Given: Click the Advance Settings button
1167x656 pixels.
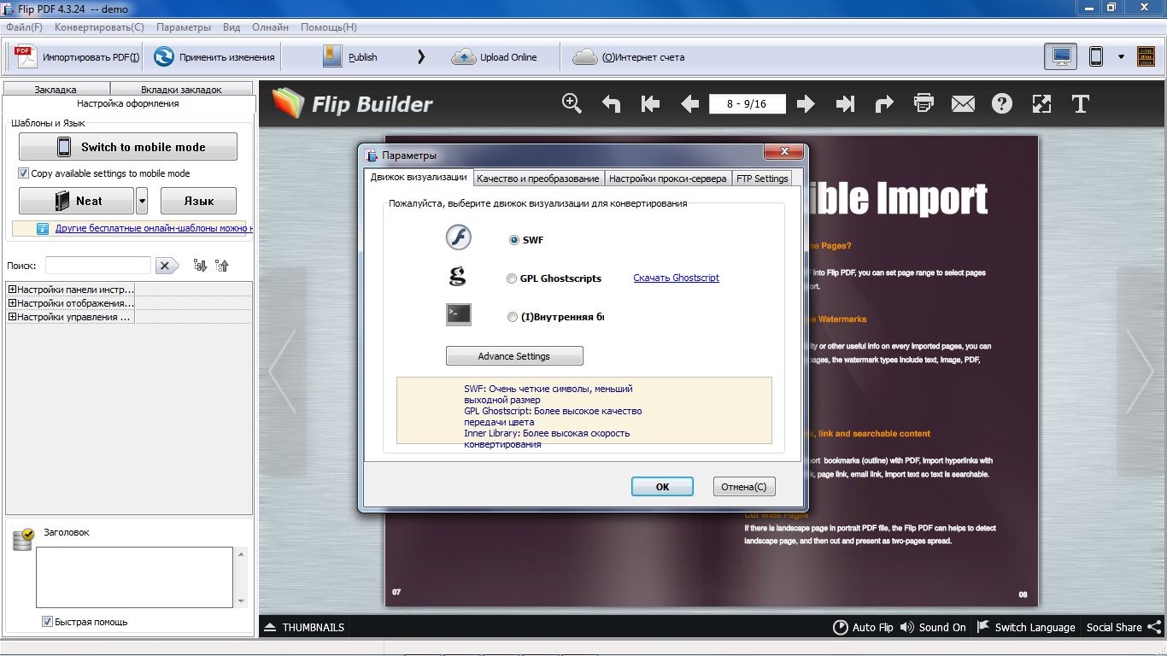Looking at the screenshot, I should tap(514, 356).
